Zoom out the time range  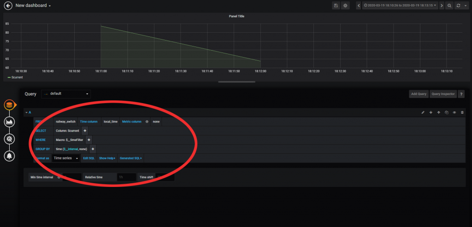tap(449, 6)
